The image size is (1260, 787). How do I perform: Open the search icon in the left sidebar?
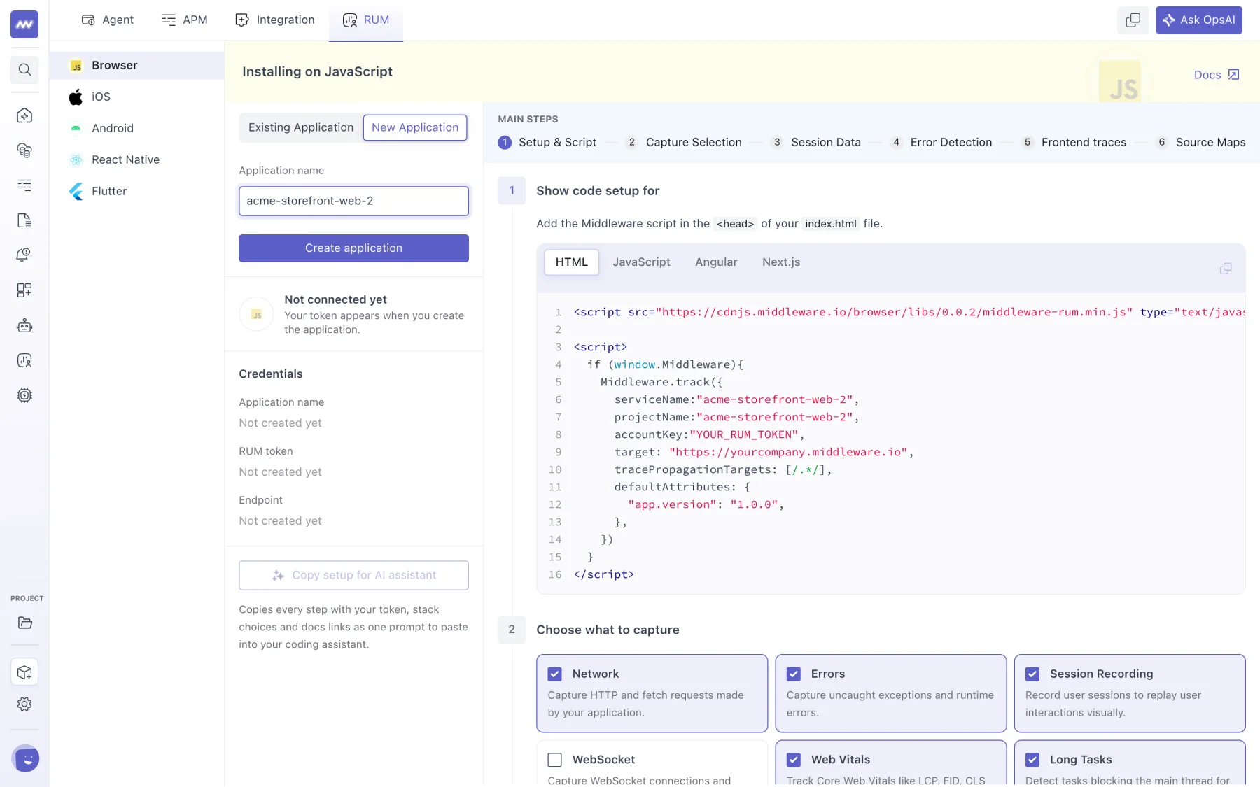coord(24,69)
